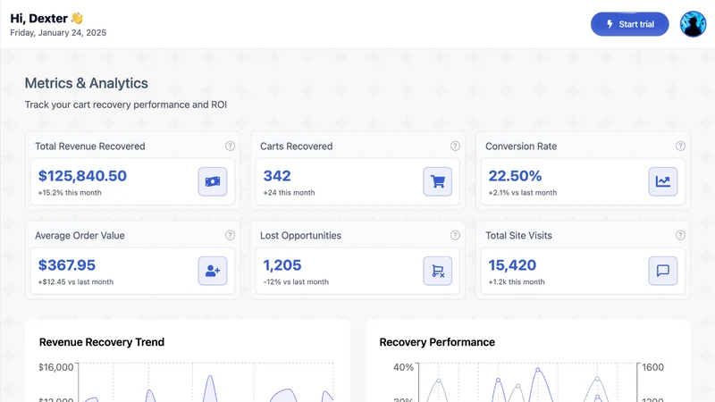Click the cash icon in Total Revenue Recovered
Viewport: 715px width, 402px height.
tap(213, 181)
